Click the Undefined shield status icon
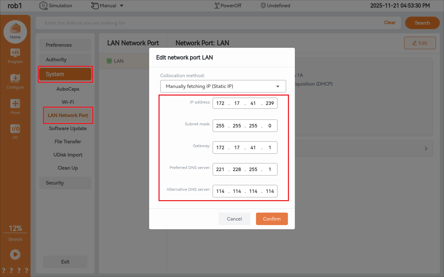Screen dimensions: 444x277 click(263, 6)
